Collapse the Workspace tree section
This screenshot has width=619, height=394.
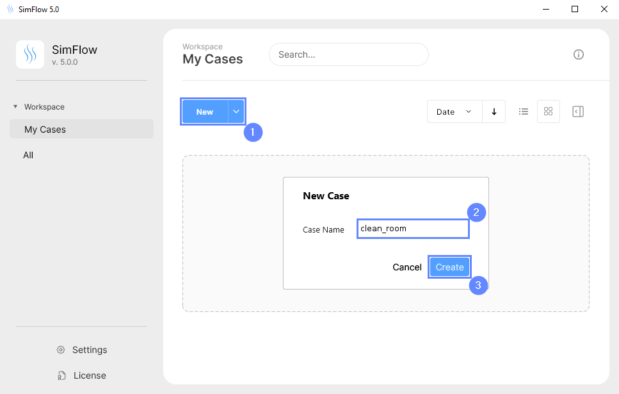[15, 107]
